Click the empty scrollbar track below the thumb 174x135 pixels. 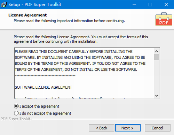coord(157,77)
